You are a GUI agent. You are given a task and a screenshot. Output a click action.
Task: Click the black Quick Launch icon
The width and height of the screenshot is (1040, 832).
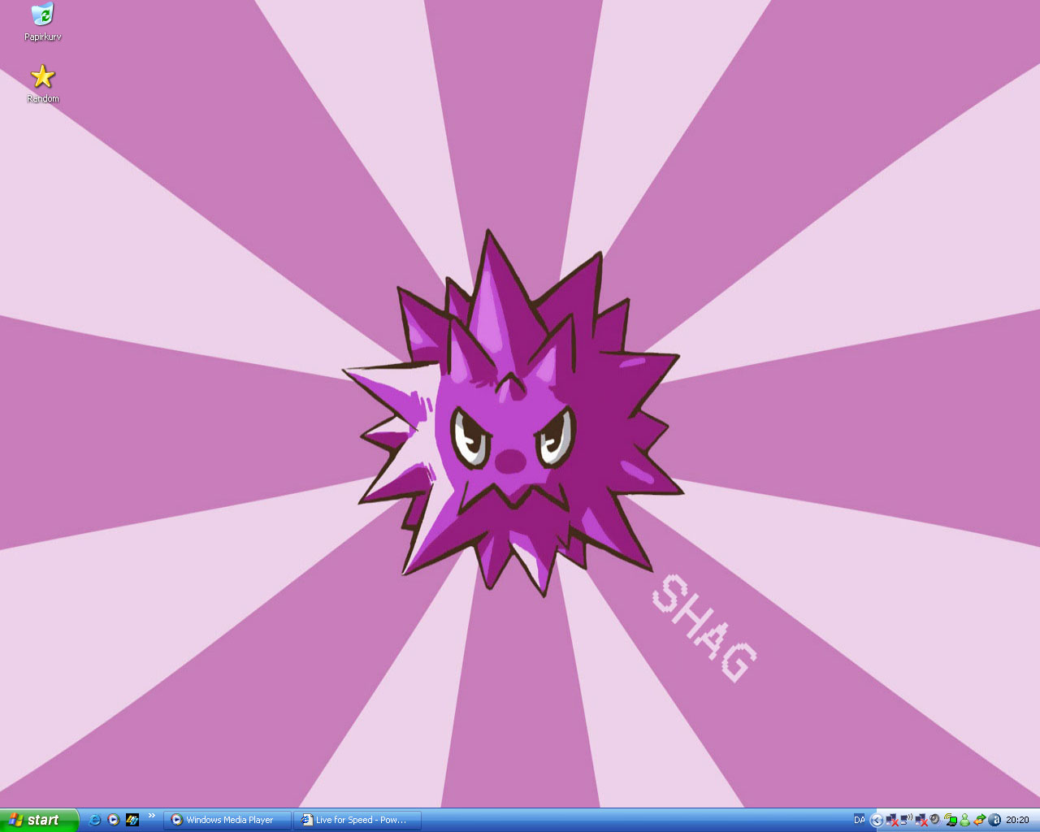[132, 820]
